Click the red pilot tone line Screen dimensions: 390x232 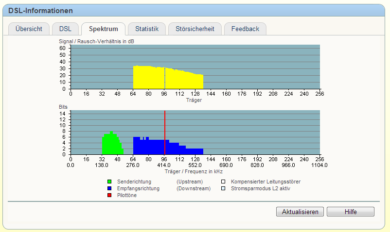click(x=165, y=133)
